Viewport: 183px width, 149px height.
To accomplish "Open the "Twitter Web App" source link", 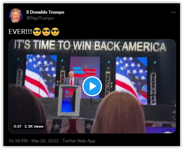I will pyautogui.click(x=79, y=141).
